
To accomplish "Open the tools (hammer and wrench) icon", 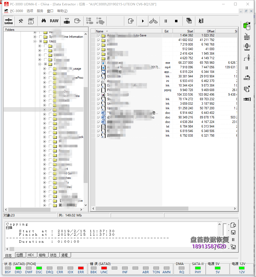I will pos(21,21).
